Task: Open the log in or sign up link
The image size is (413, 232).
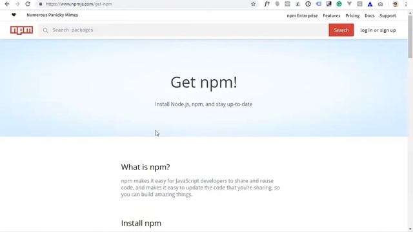Action: pos(378,30)
